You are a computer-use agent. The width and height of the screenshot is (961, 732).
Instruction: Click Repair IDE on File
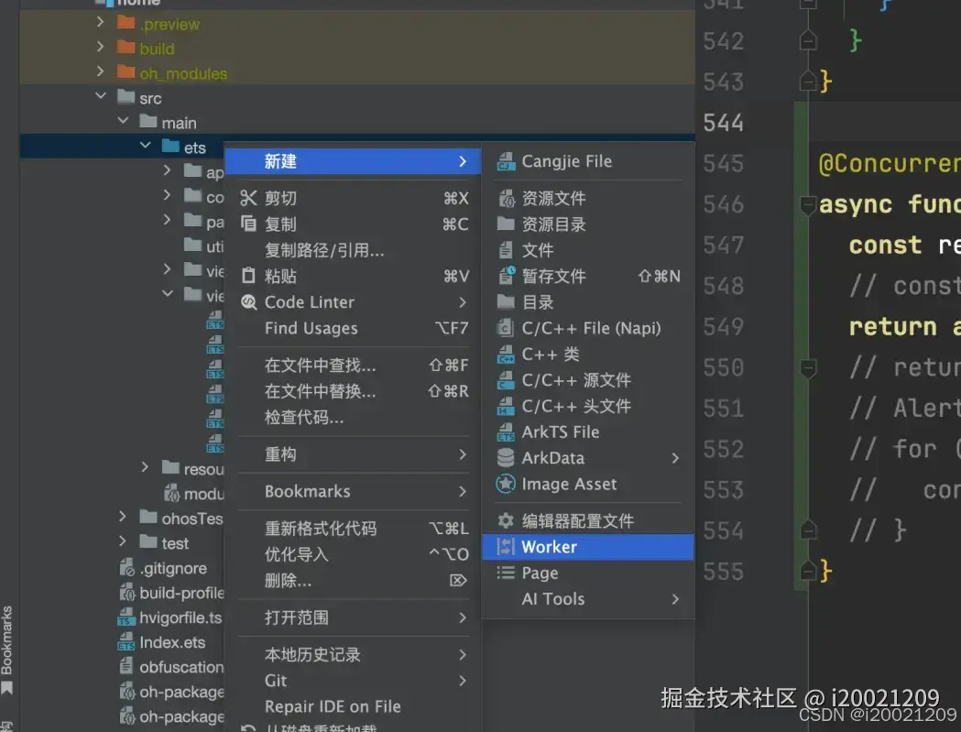335,706
